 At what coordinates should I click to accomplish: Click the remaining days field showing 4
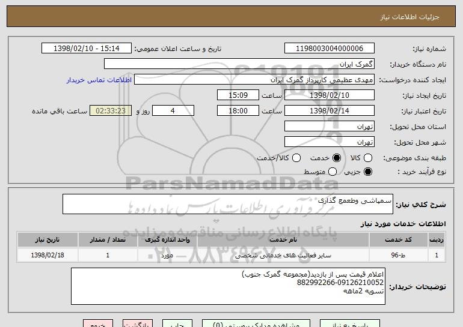[x=173, y=111]
